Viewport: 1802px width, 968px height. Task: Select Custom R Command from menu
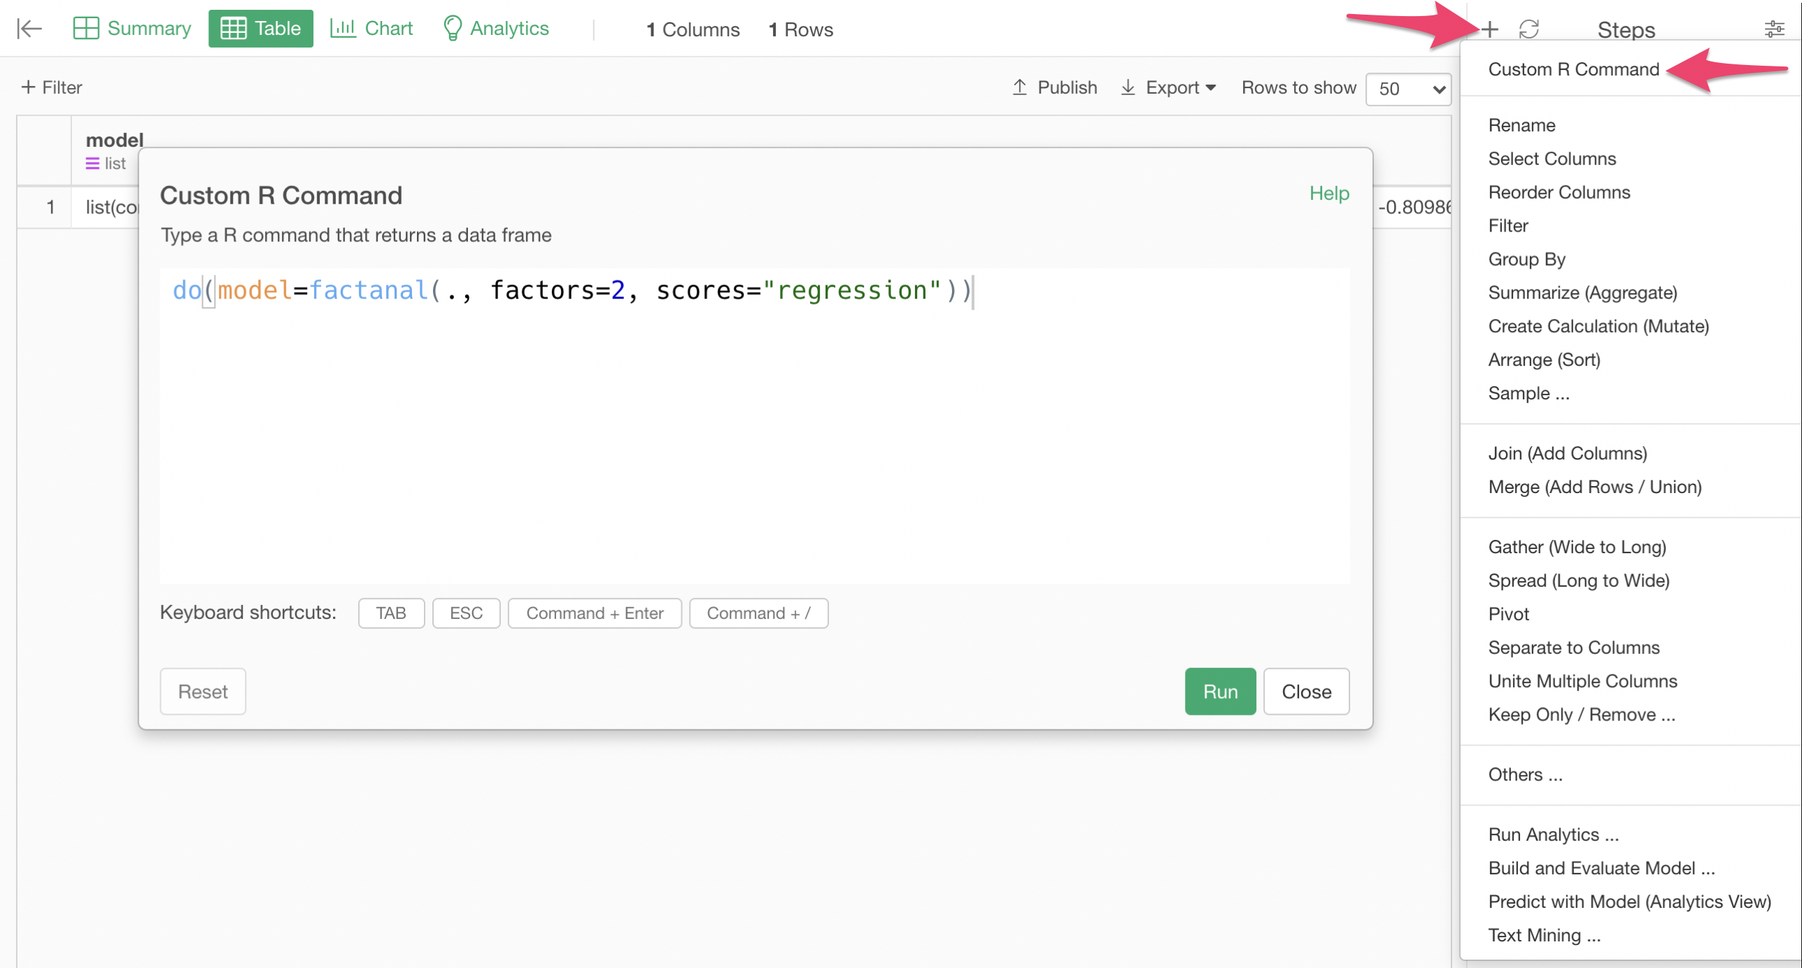(x=1573, y=69)
